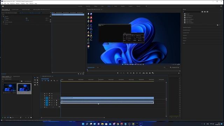Open the Media Browser tab

click(16, 76)
